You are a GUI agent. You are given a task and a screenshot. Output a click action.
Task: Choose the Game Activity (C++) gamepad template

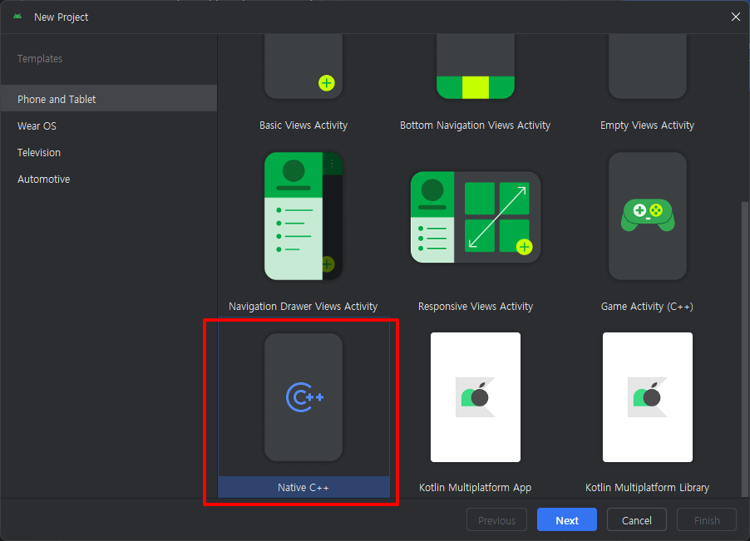click(648, 216)
